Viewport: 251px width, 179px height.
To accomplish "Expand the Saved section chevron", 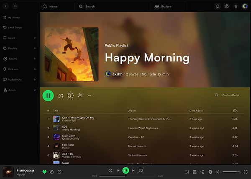I will pos(35,38).
